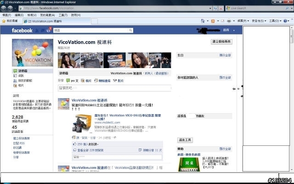
Task: Open the 編輯(E) Edit menu
Action: pyautogui.click(x=19, y=15)
